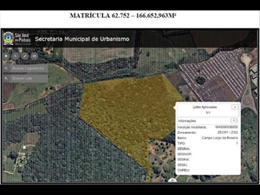The height and width of the screenshot is (195, 260).
Task: Close the Lotes Aprovados popup
Action: (235, 107)
